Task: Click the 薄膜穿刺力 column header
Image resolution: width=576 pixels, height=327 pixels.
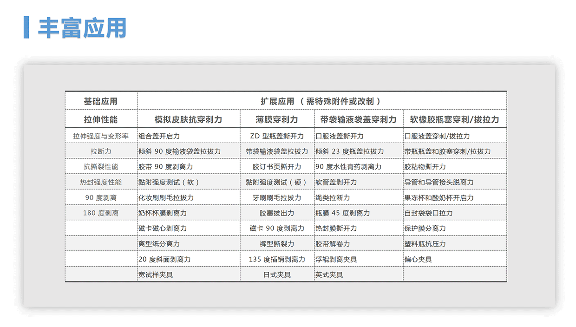Action: click(277, 119)
